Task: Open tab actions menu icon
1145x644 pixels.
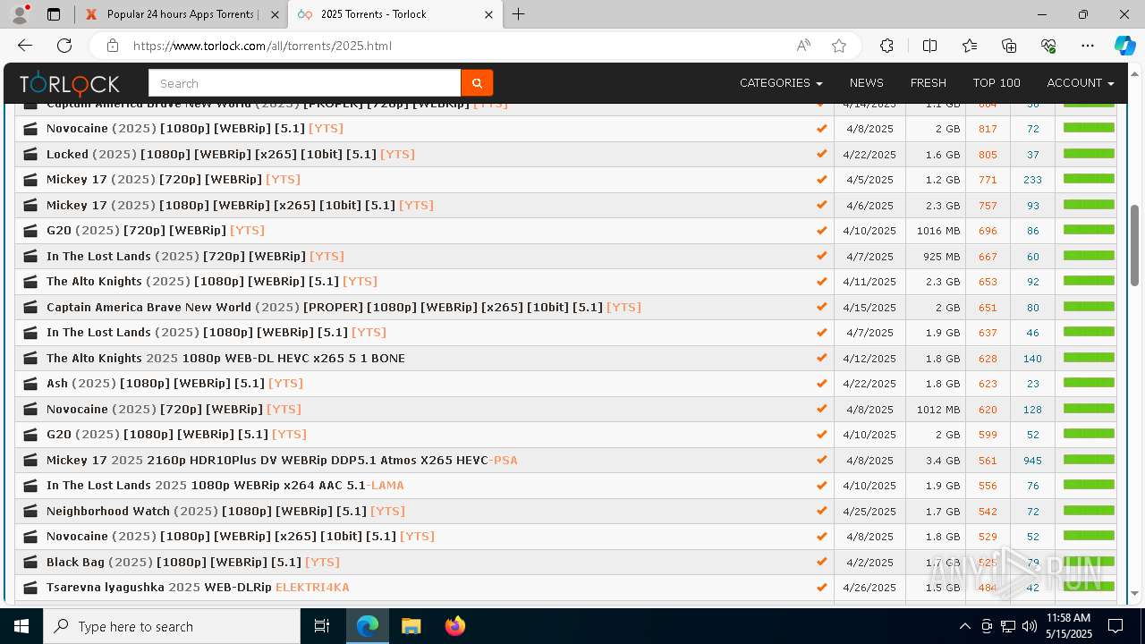Action: 54,14
